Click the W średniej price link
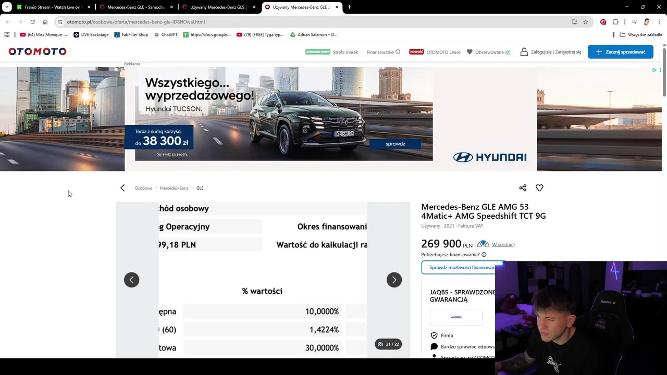 [x=503, y=244]
